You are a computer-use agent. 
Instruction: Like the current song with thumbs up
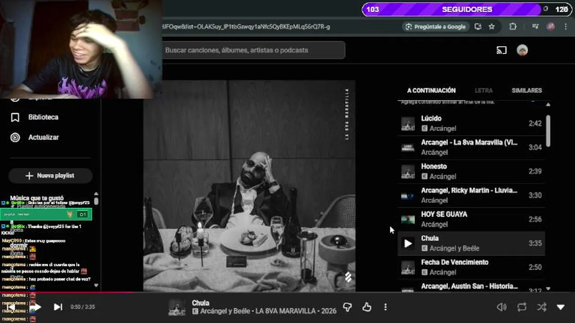tap(367, 307)
